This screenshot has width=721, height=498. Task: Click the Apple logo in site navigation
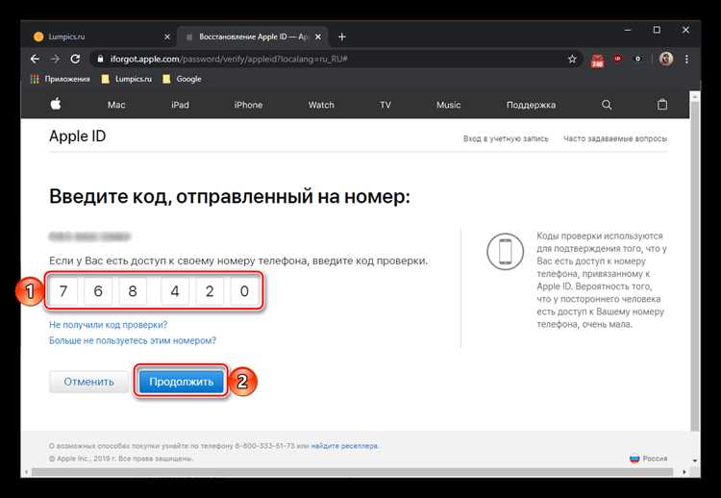56,105
